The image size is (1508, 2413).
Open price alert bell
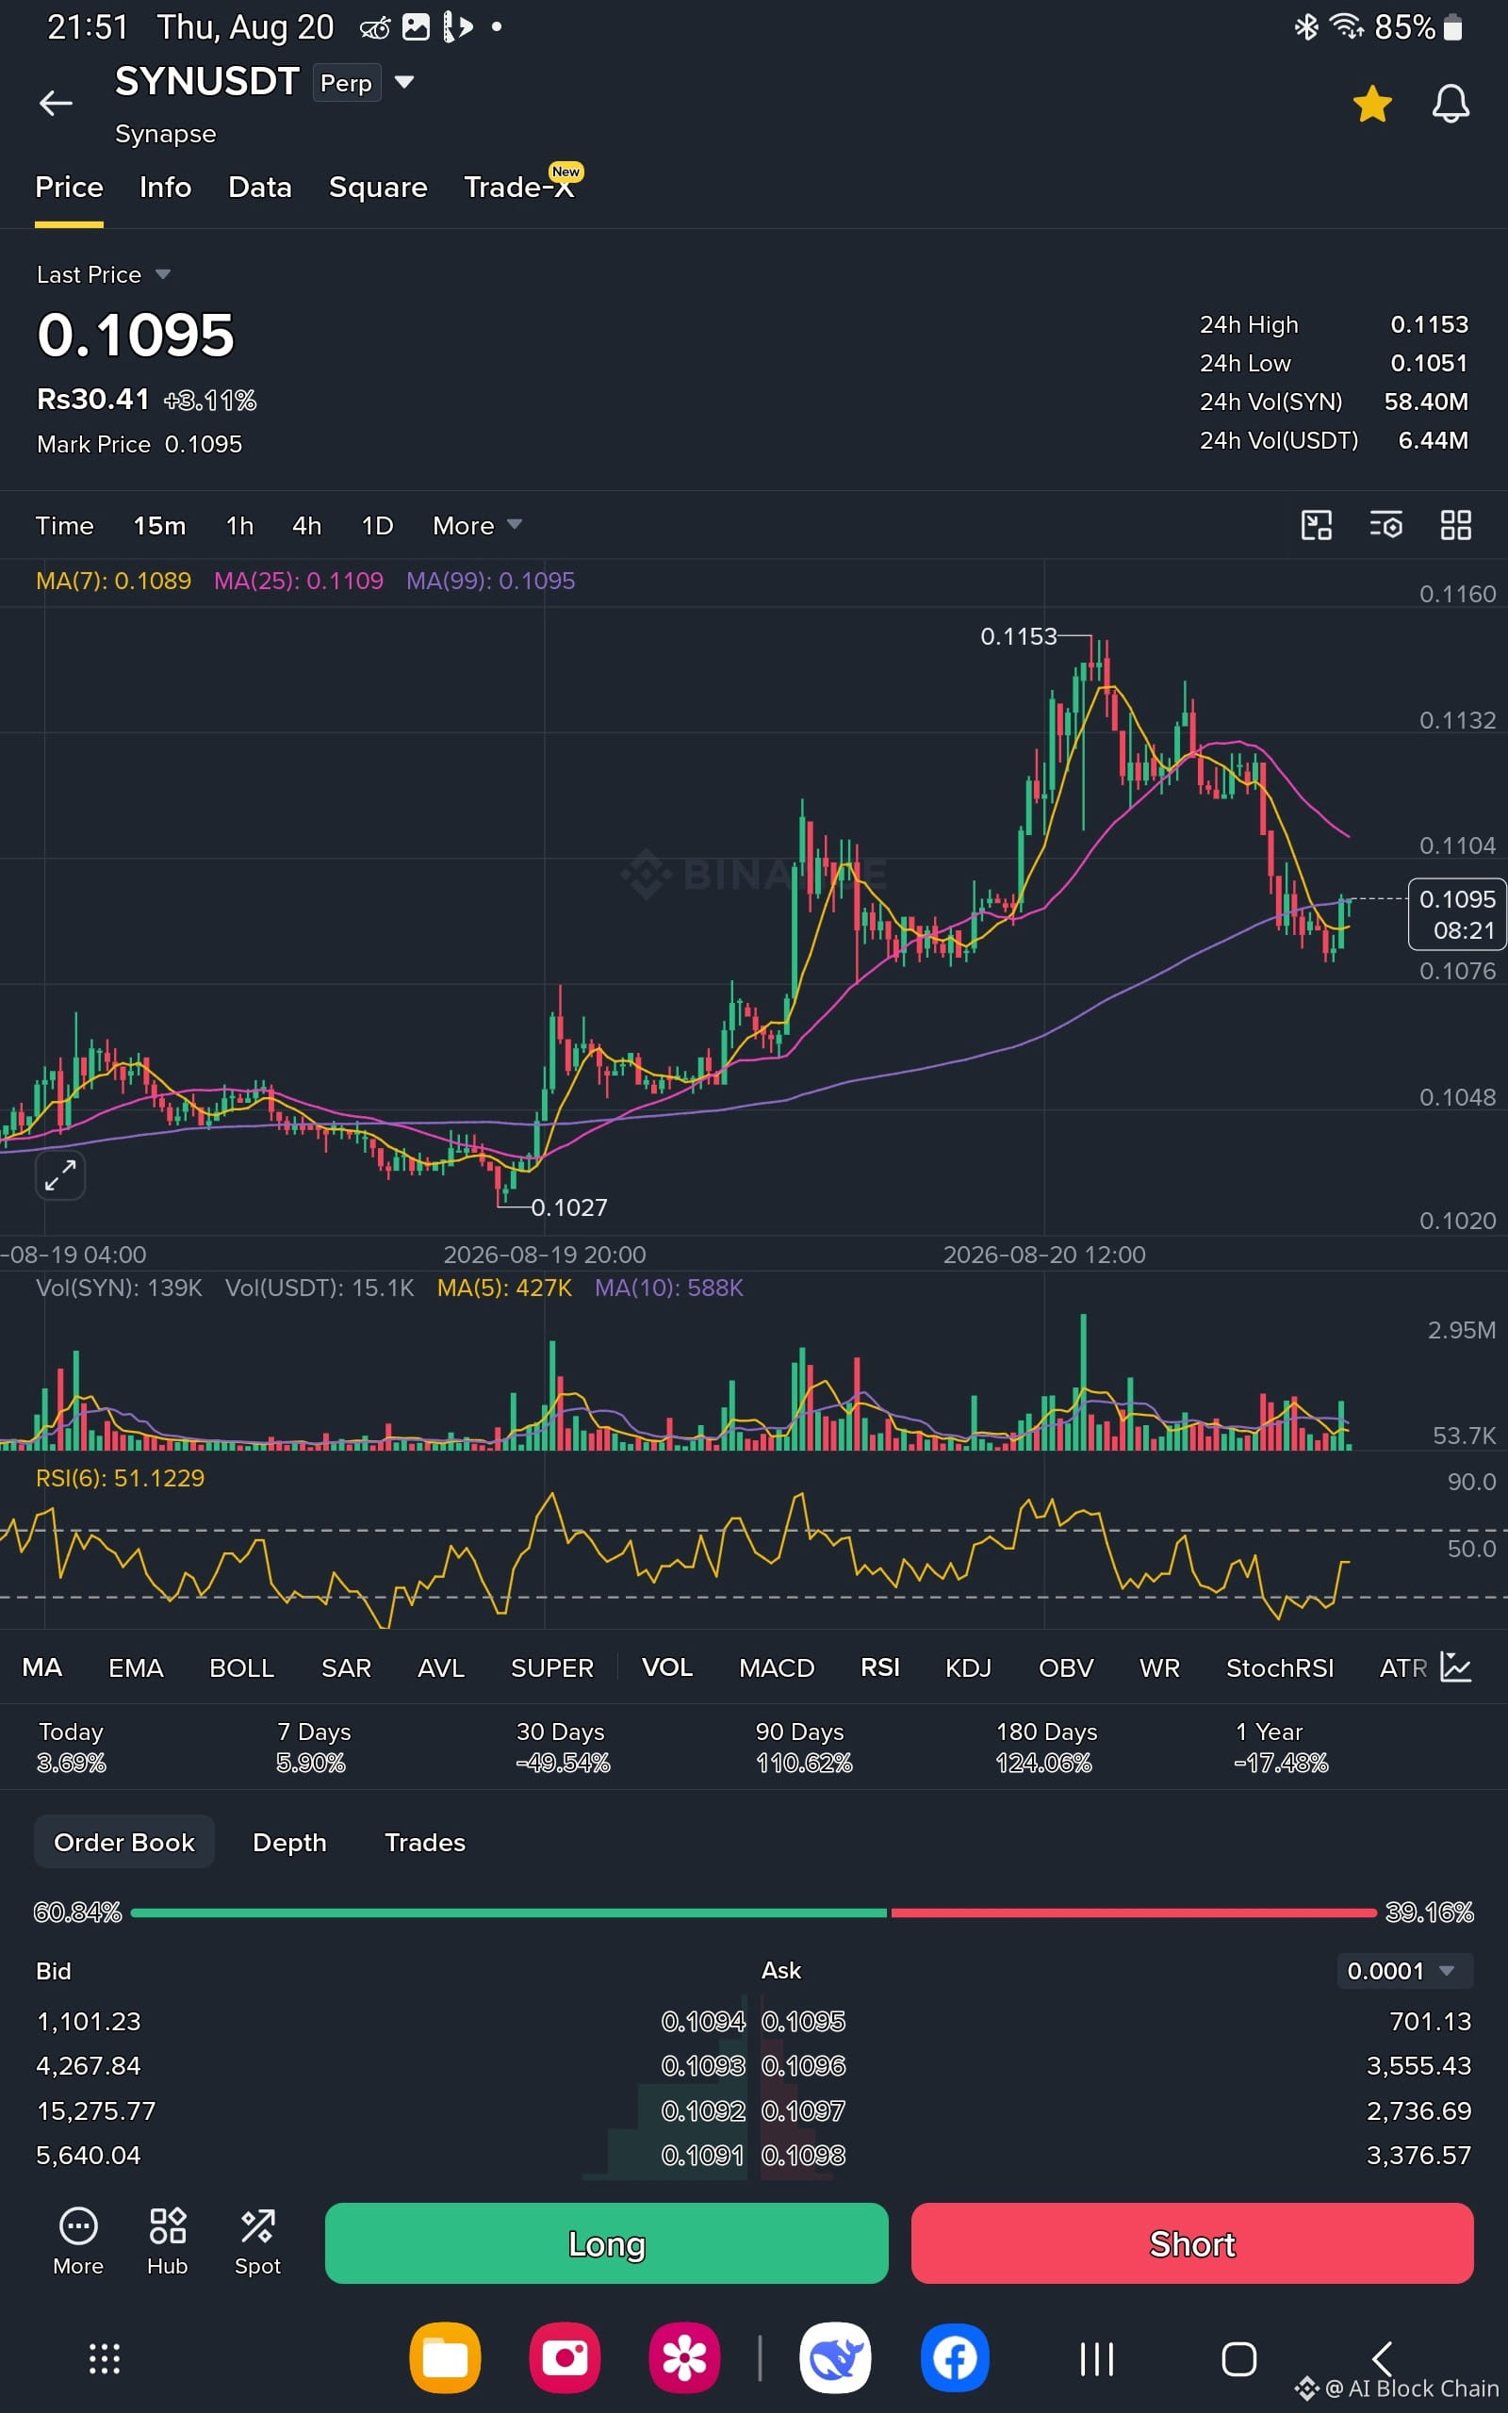(x=1451, y=104)
